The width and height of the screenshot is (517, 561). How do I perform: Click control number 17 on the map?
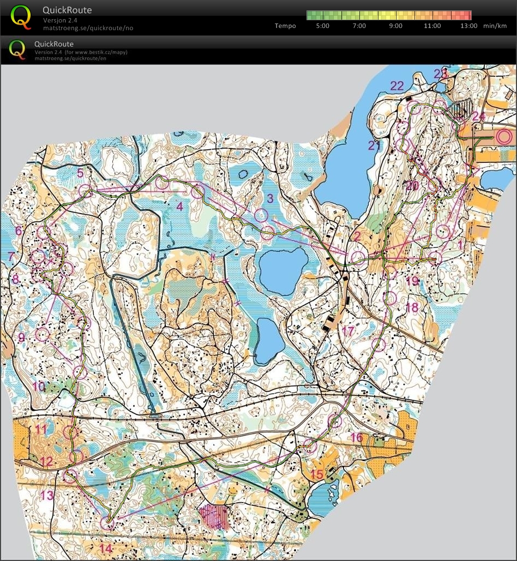(347, 332)
